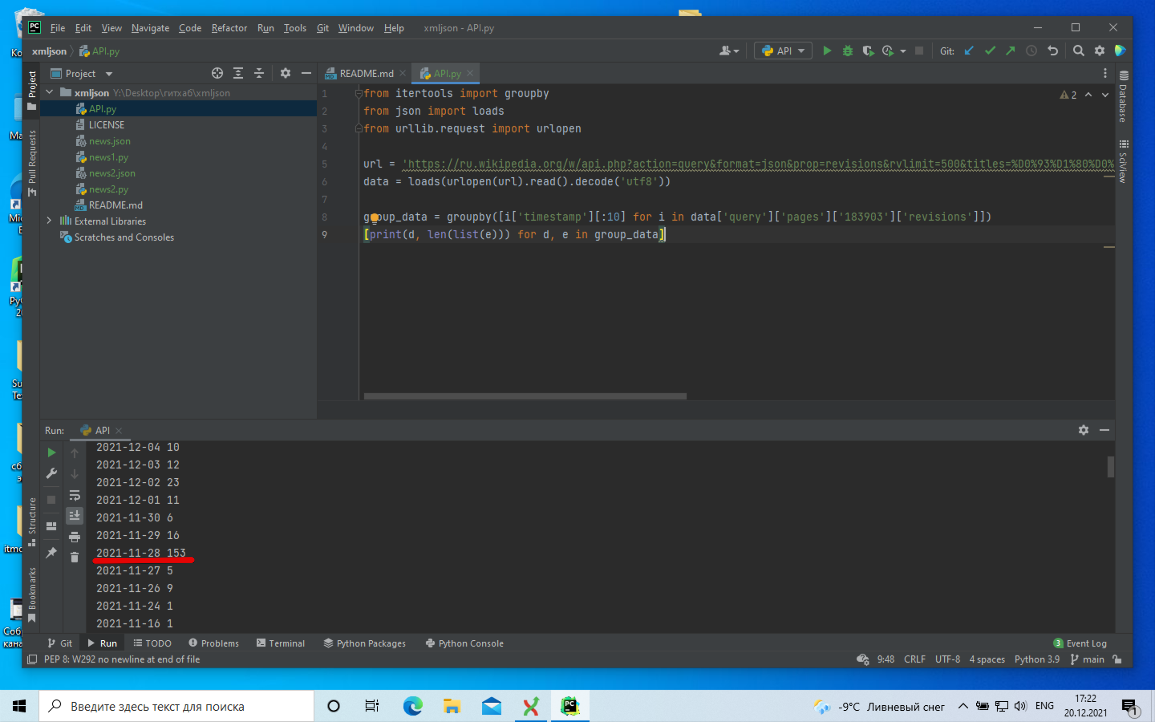Toggle soft-wrap in the run console
The image size is (1155, 722).
tap(74, 495)
